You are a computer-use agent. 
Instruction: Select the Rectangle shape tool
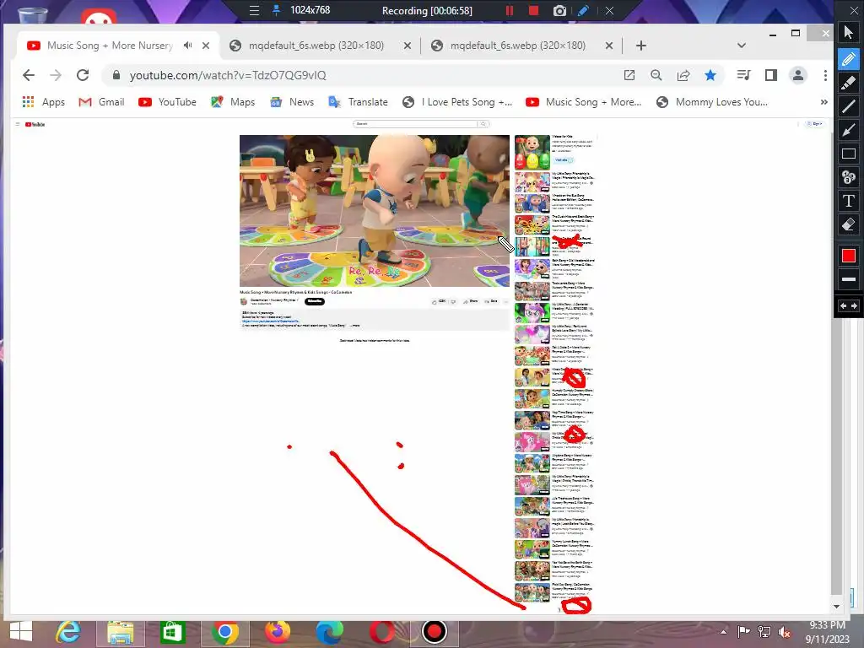click(849, 154)
